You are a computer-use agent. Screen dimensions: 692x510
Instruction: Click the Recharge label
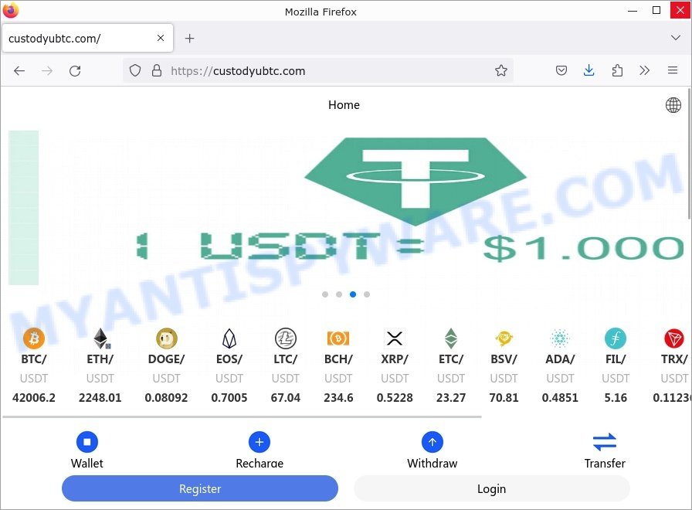point(259,463)
